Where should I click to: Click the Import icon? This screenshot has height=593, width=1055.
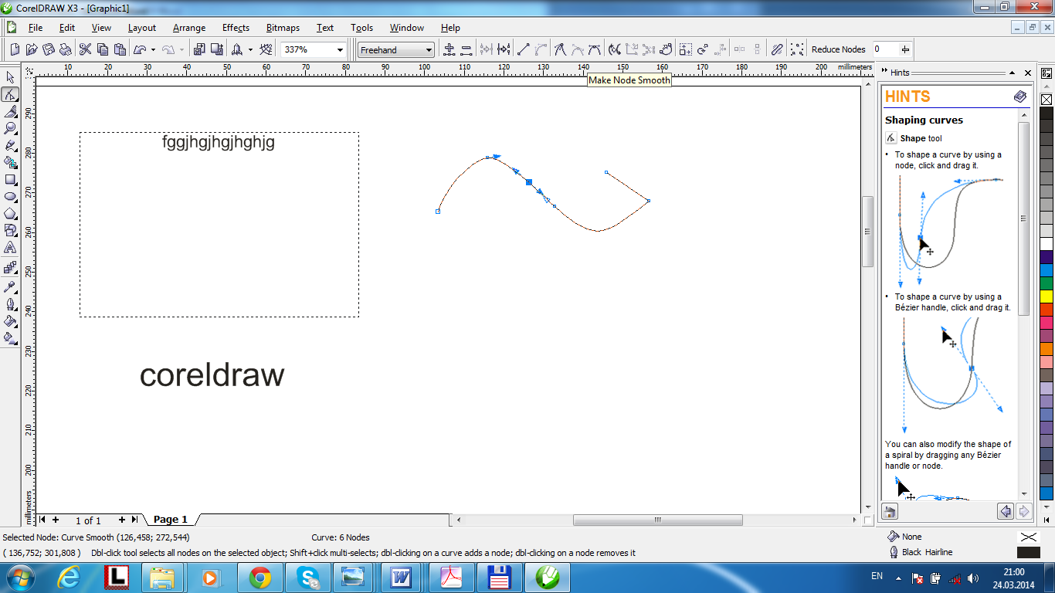(x=198, y=49)
